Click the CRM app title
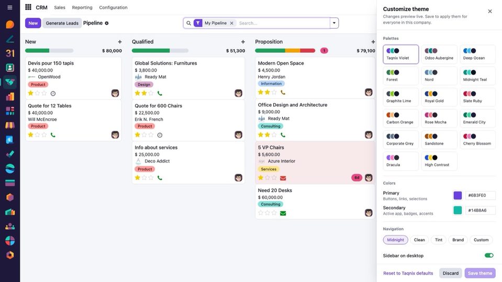 pyautogui.click(x=42, y=7)
